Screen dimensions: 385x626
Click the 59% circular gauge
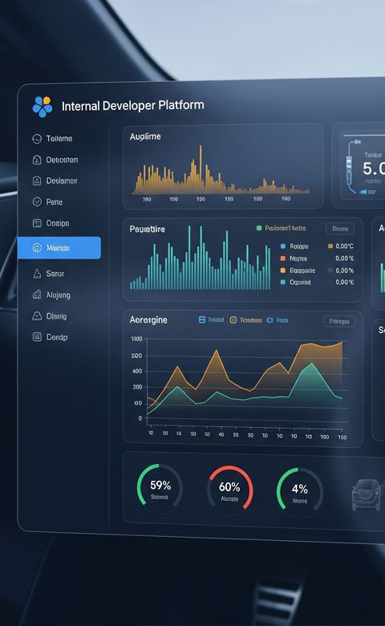pyautogui.click(x=160, y=488)
